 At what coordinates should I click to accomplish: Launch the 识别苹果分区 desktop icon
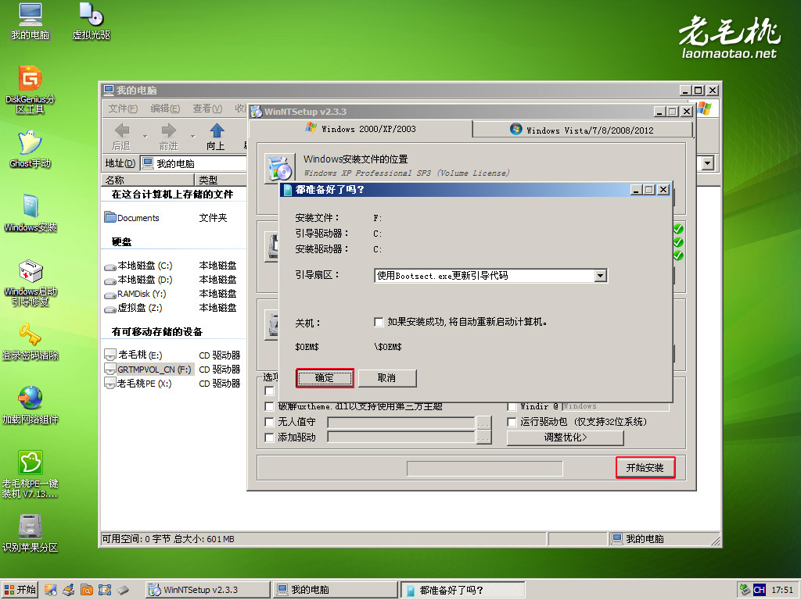coord(31,534)
